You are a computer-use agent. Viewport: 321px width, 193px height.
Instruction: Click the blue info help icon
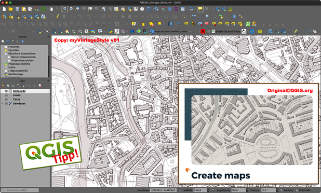(x=234, y=17)
